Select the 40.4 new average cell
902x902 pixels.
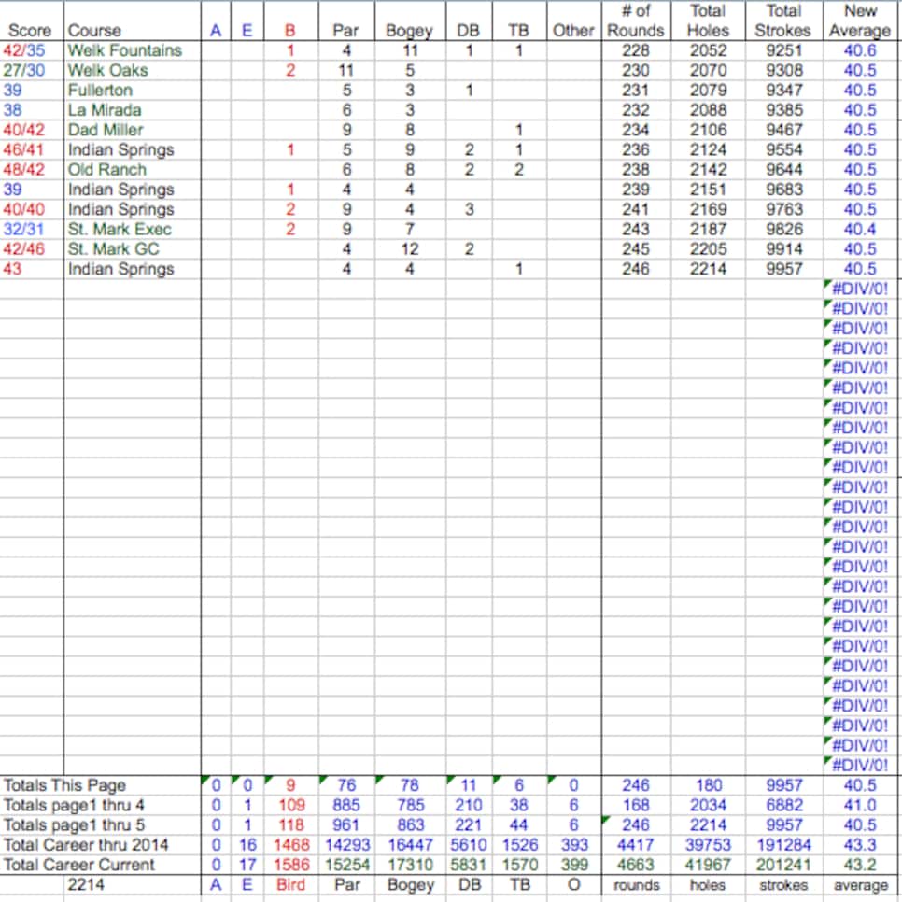click(860, 229)
